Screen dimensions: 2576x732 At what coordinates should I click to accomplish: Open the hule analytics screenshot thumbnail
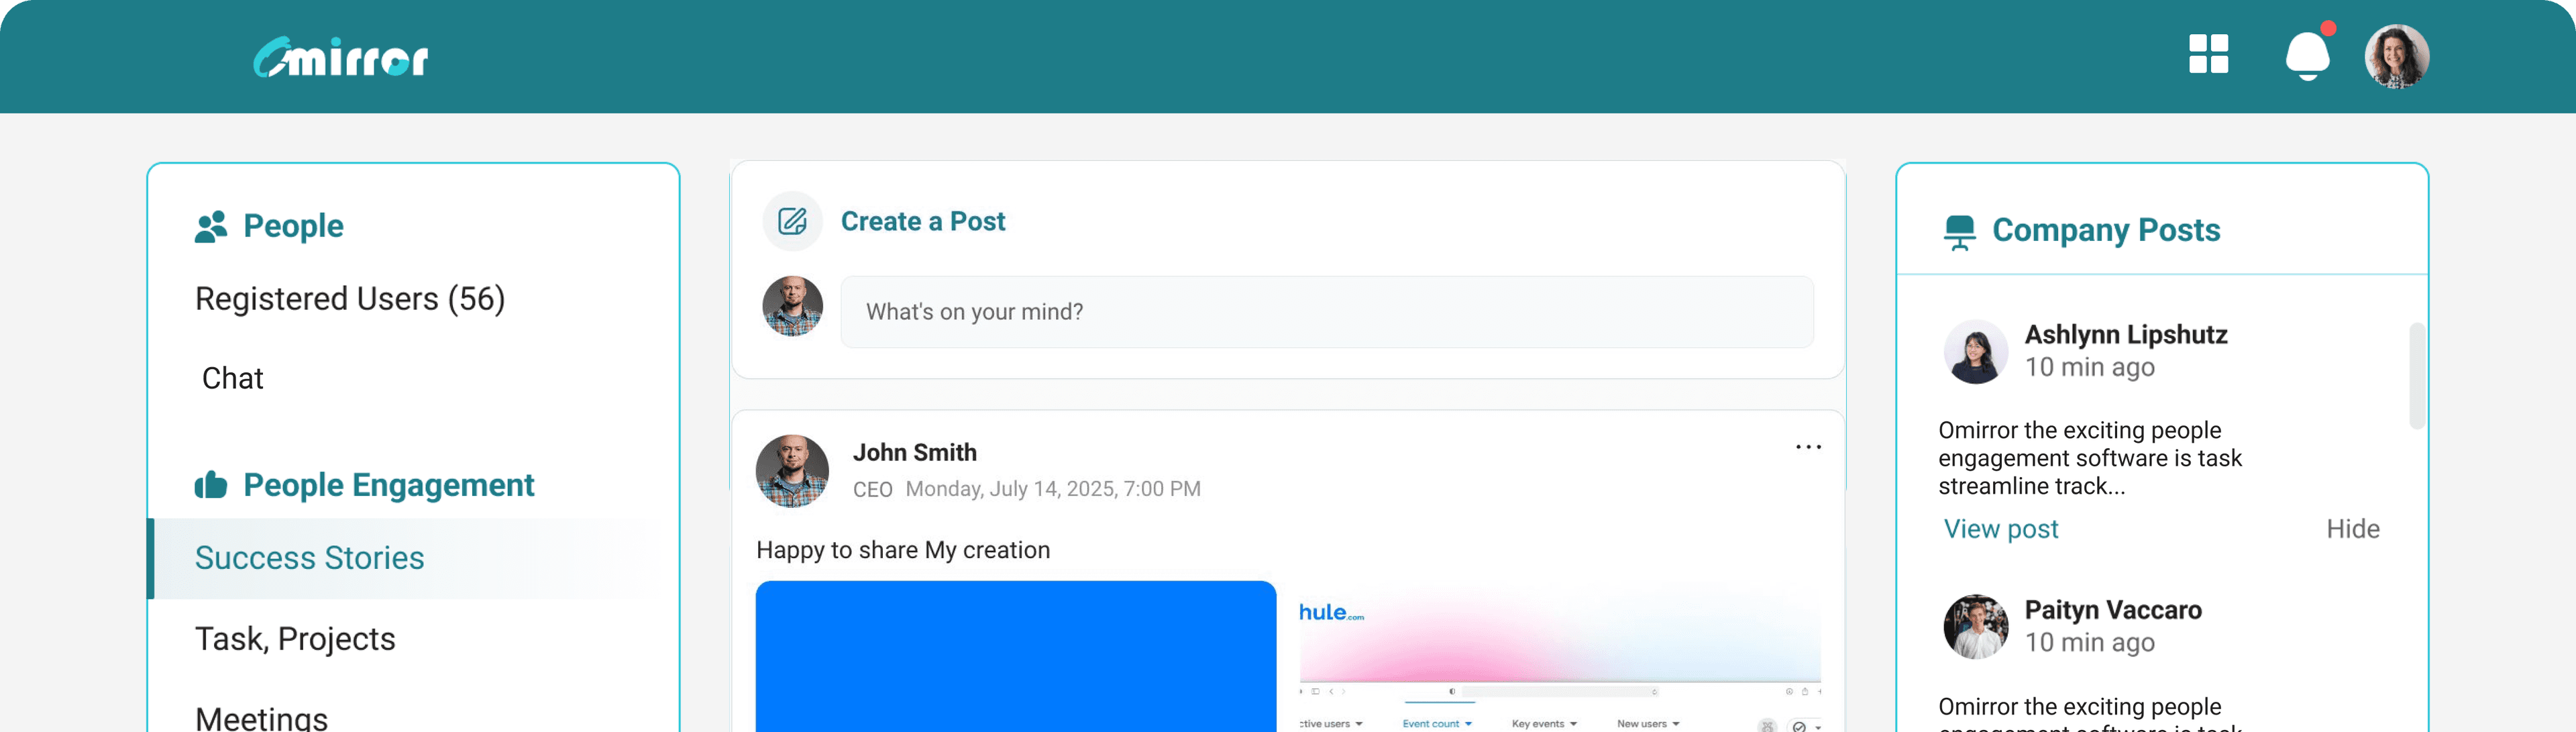click(1559, 656)
